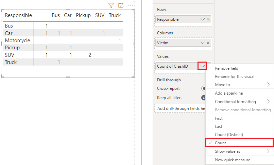Open the visual's filter icon

(111, 5)
